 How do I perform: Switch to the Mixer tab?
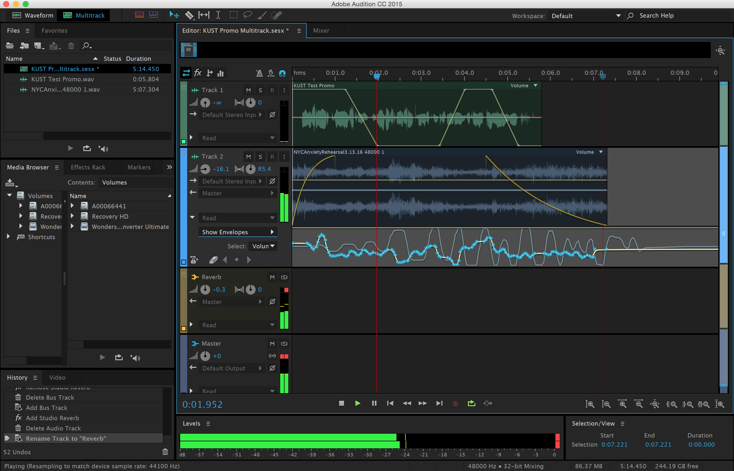(321, 31)
